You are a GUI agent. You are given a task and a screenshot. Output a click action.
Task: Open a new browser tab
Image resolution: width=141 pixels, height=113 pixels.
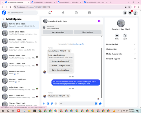click(x=111, y=2)
